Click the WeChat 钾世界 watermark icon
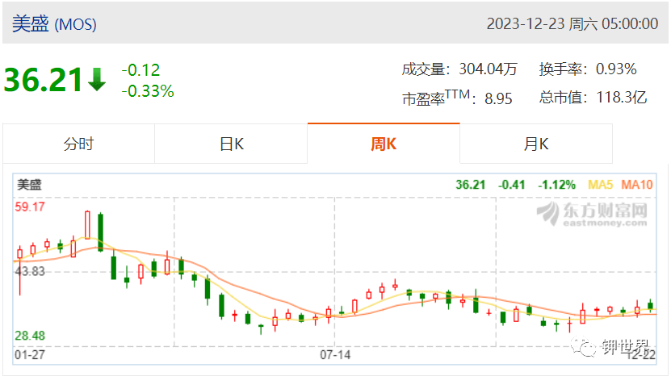This screenshot has width=671, height=376. 582,345
